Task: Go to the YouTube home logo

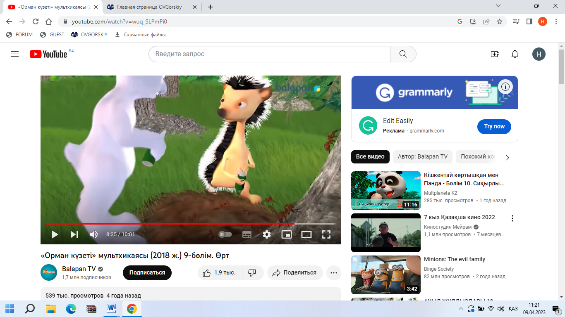Action: pos(48,54)
